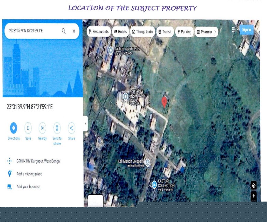Open Upahar Appartment map marker
The image size is (267, 222).
click(x=125, y=97)
